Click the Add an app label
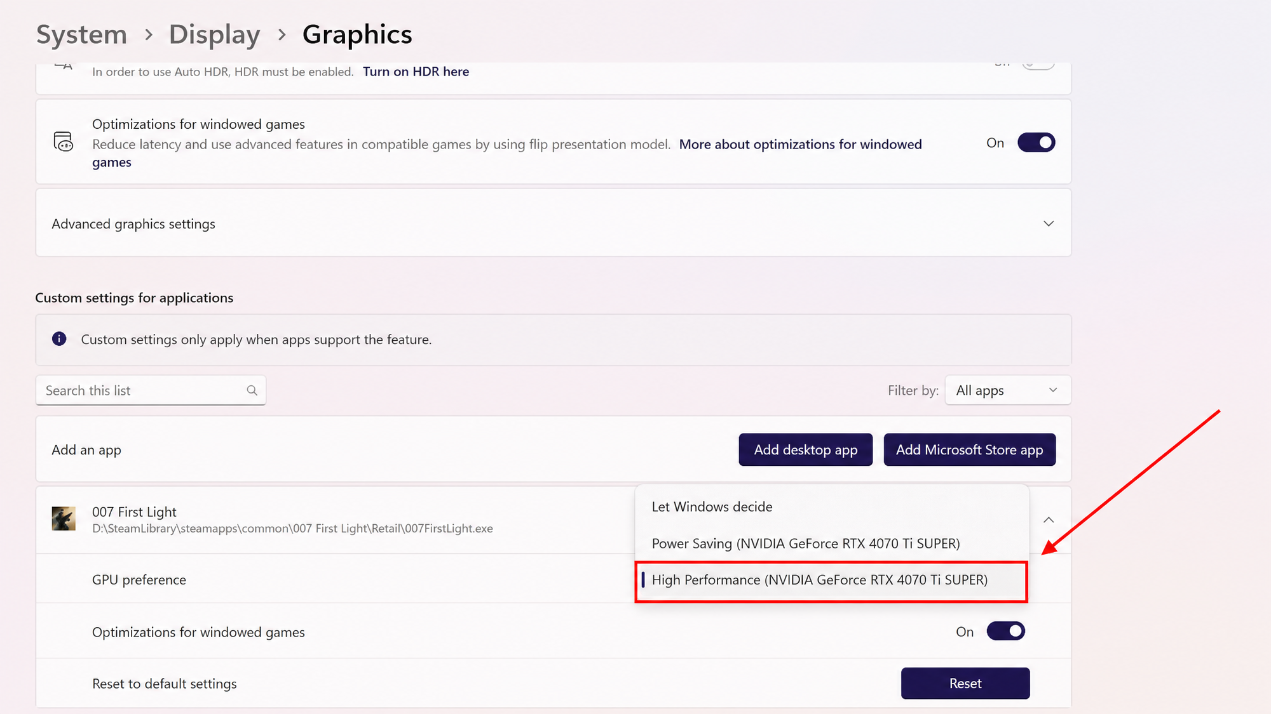This screenshot has width=1271, height=714. click(86, 449)
